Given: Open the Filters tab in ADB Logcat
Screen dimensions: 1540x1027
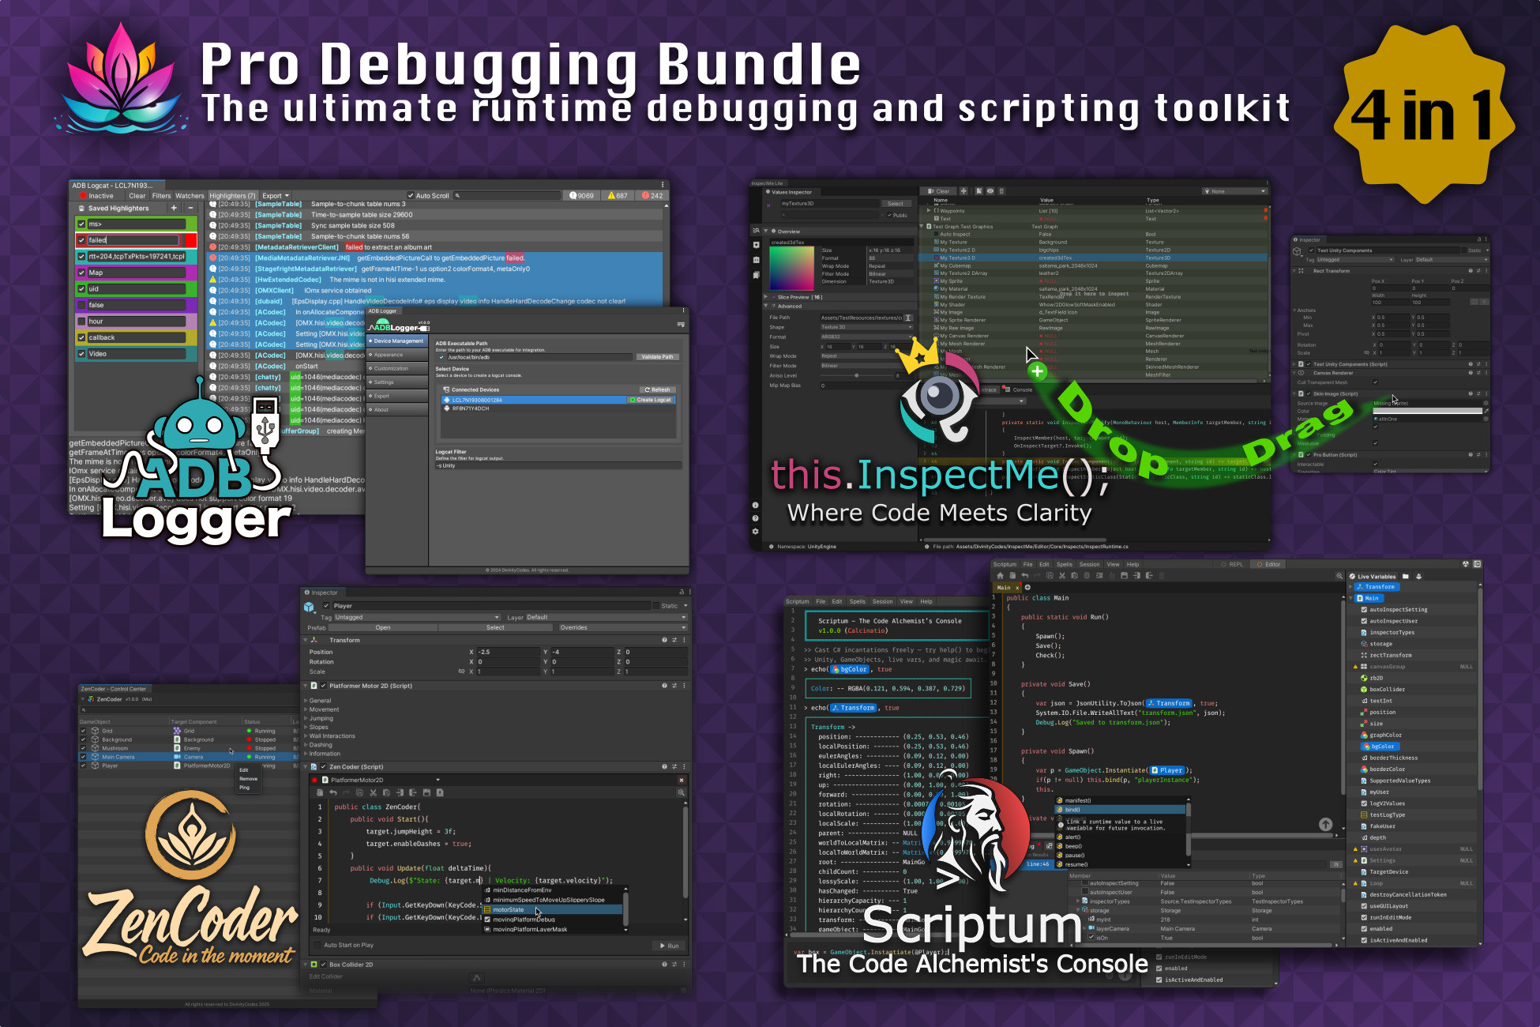Looking at the screenshot, I should click(161, 196).
